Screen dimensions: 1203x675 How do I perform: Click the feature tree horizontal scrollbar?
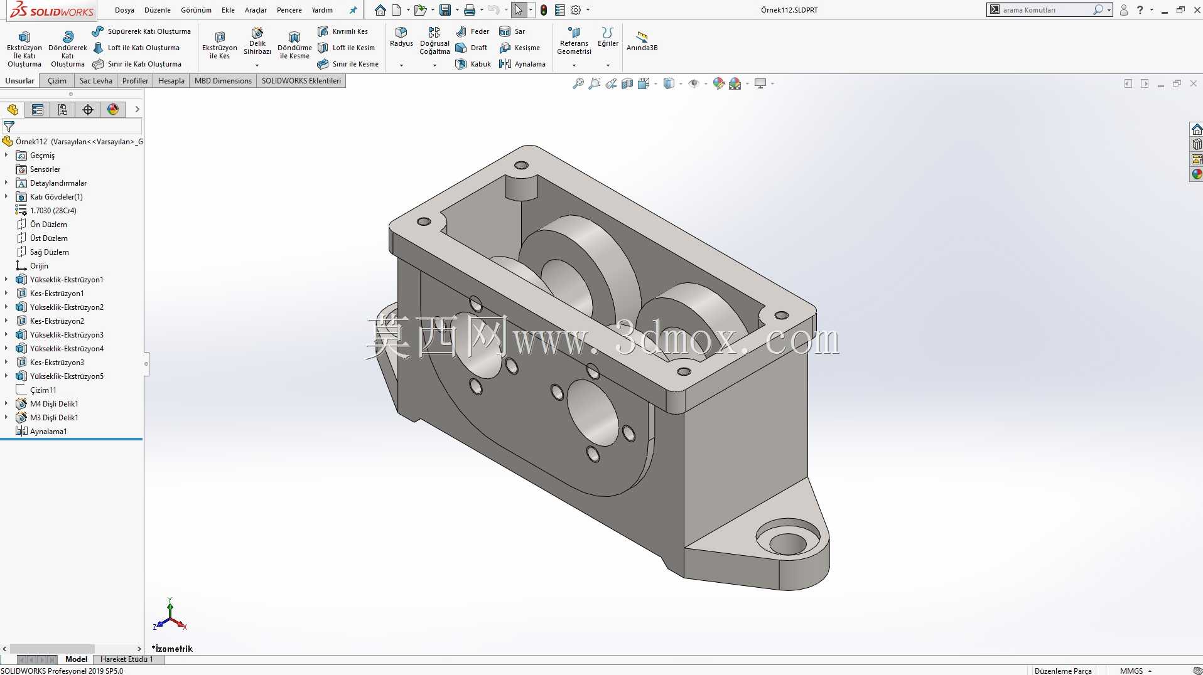point(53,649)
